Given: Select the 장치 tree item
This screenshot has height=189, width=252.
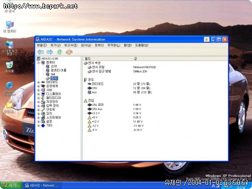Looking at the screenshot, I should coord(49,114).
